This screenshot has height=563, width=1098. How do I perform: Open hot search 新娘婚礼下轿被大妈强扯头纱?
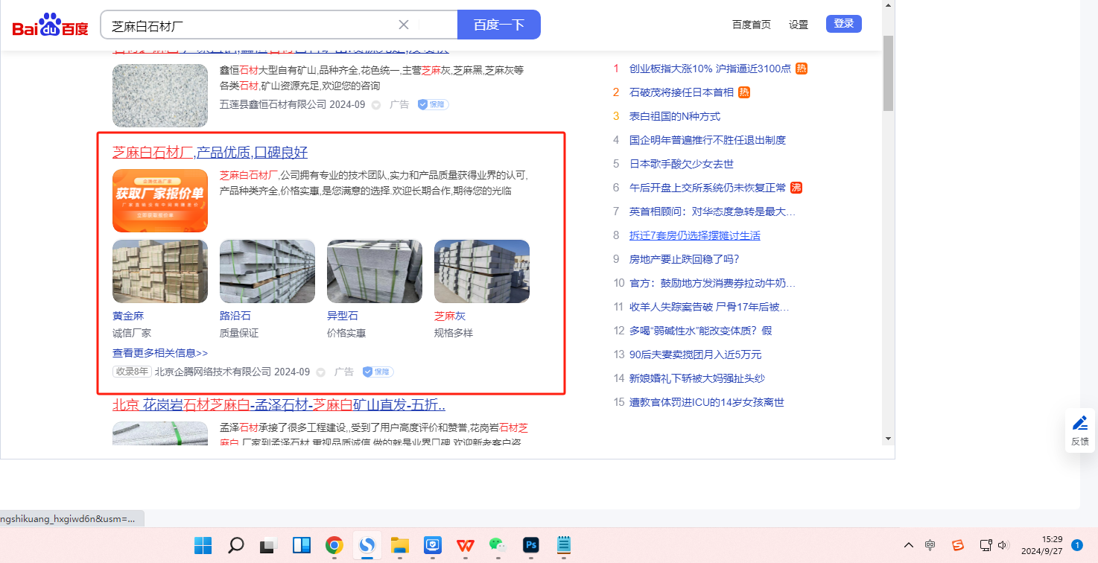click(x=697, y=378)
